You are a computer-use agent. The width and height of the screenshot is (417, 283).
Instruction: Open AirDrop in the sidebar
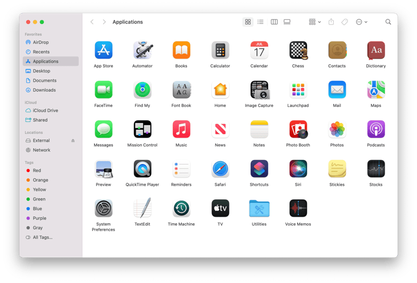(51, 42)
